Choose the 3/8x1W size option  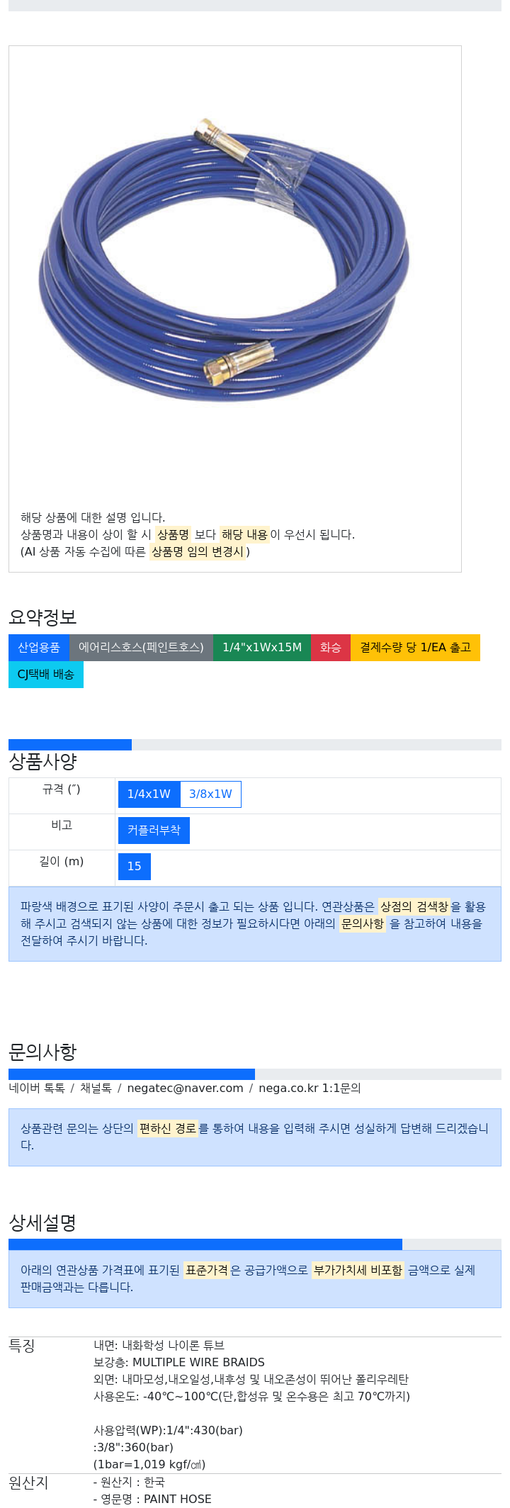point(210,794)
